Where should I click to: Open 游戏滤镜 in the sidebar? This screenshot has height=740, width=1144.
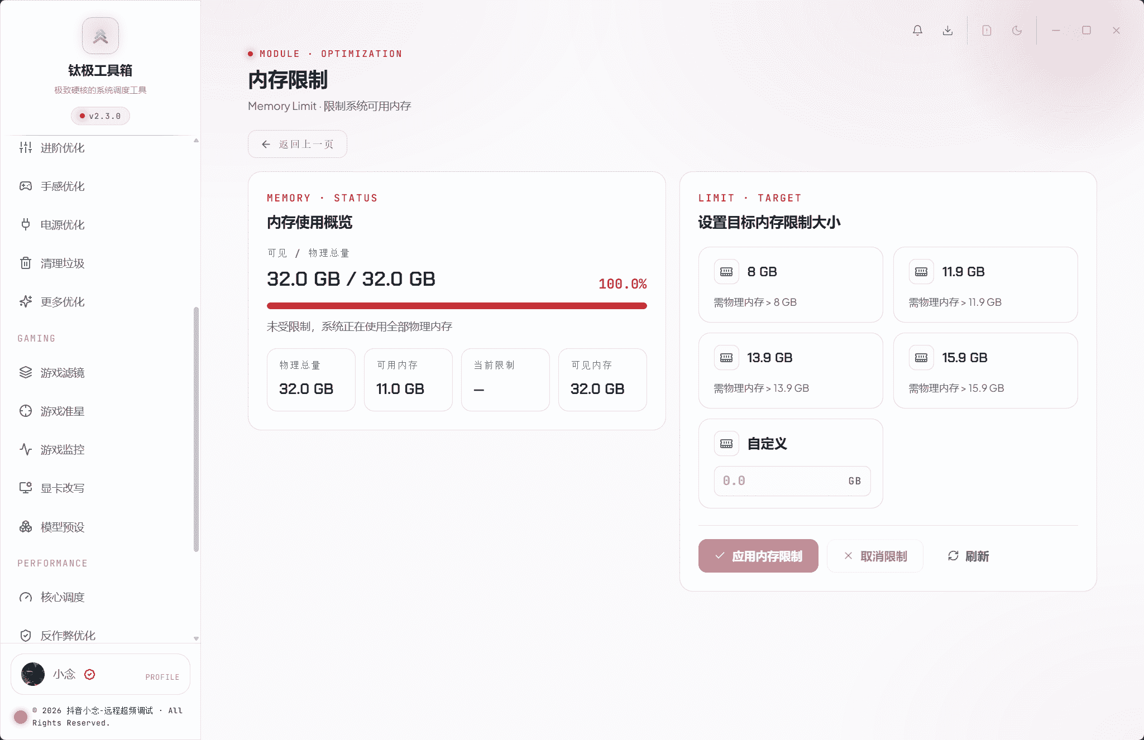100,373
